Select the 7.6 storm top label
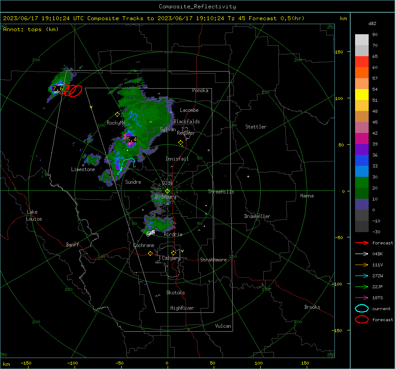Image resolution: width=395 pixels, height=369 pixels. (x=57, y=89)
